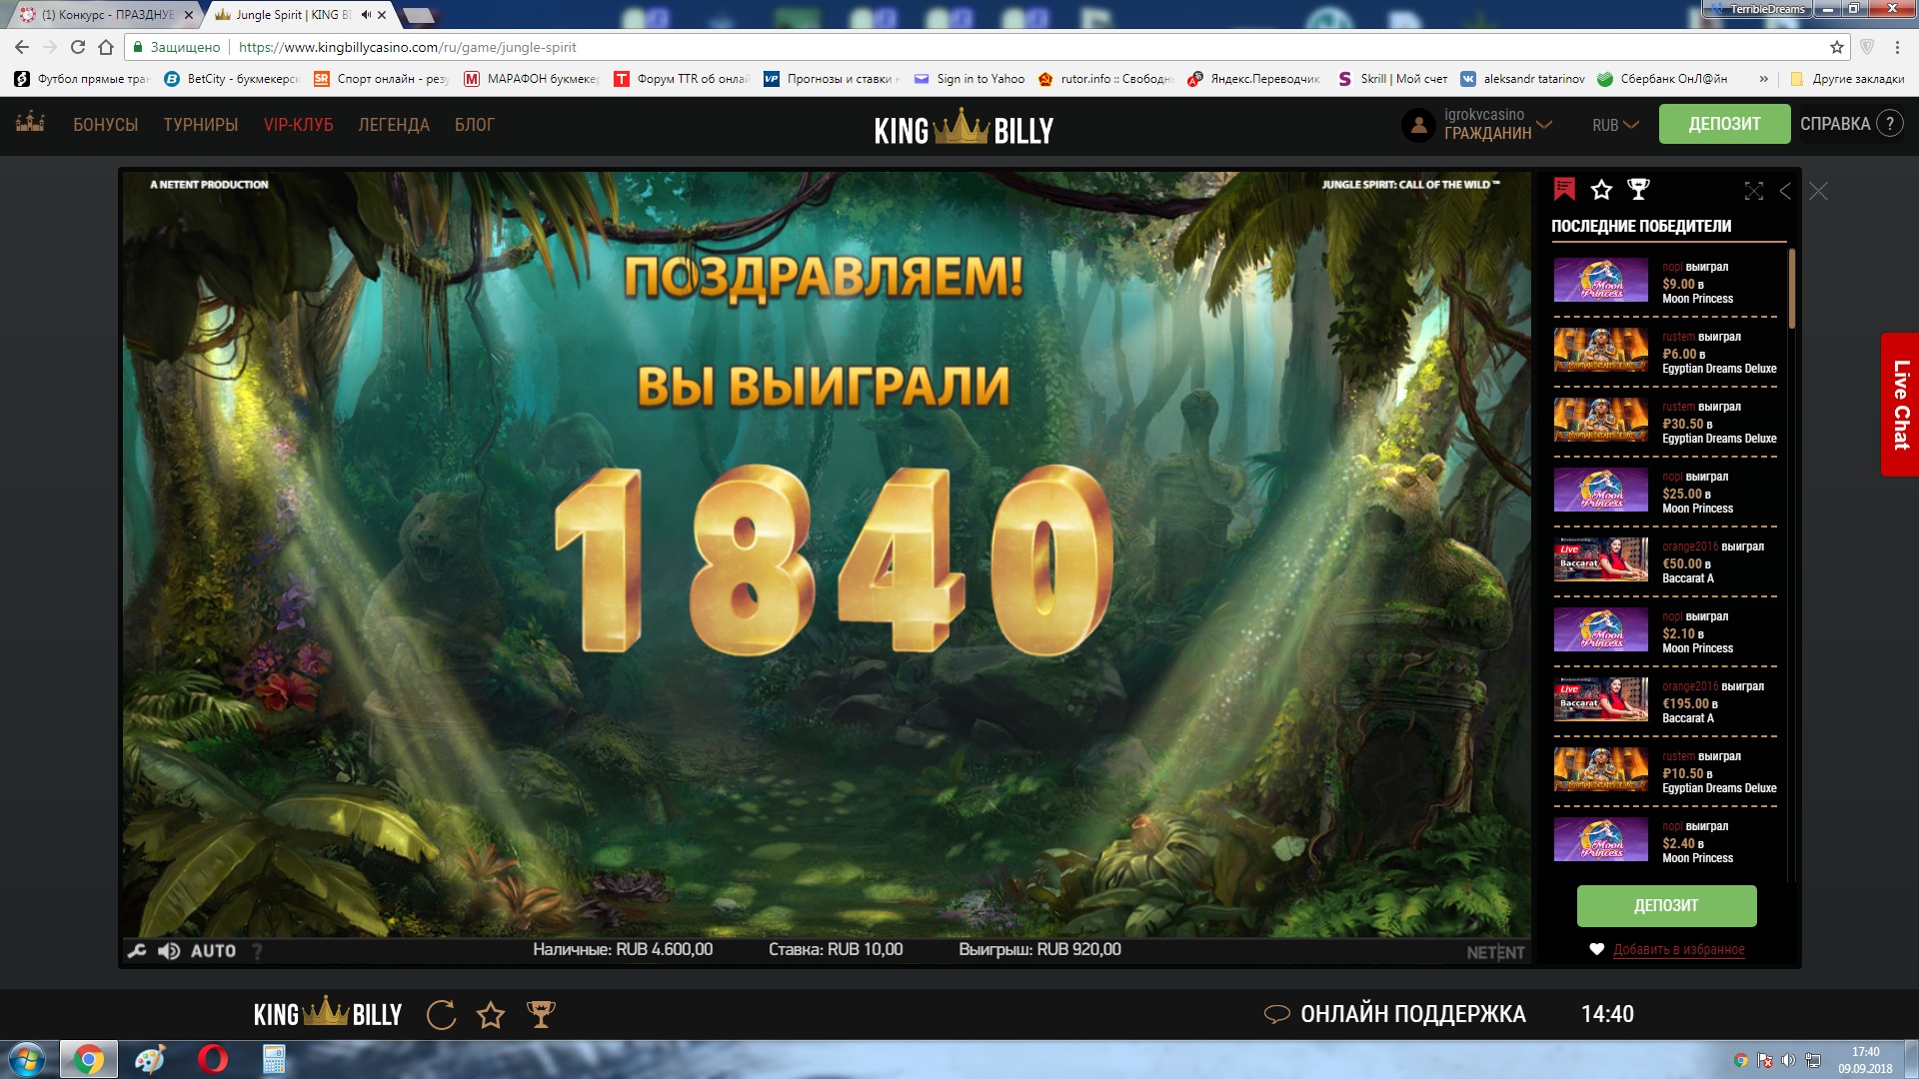Bookmark this page star icon

click(1836, 47)
